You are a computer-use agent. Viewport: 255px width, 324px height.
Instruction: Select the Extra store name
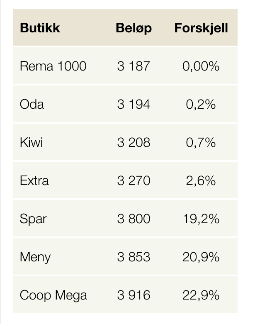[x=34, y=180]
